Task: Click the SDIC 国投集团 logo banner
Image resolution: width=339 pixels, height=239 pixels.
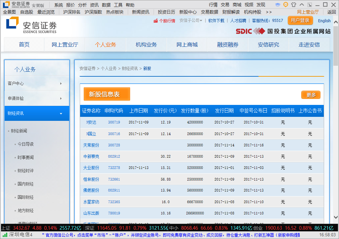Action: [x=283, y=31]
